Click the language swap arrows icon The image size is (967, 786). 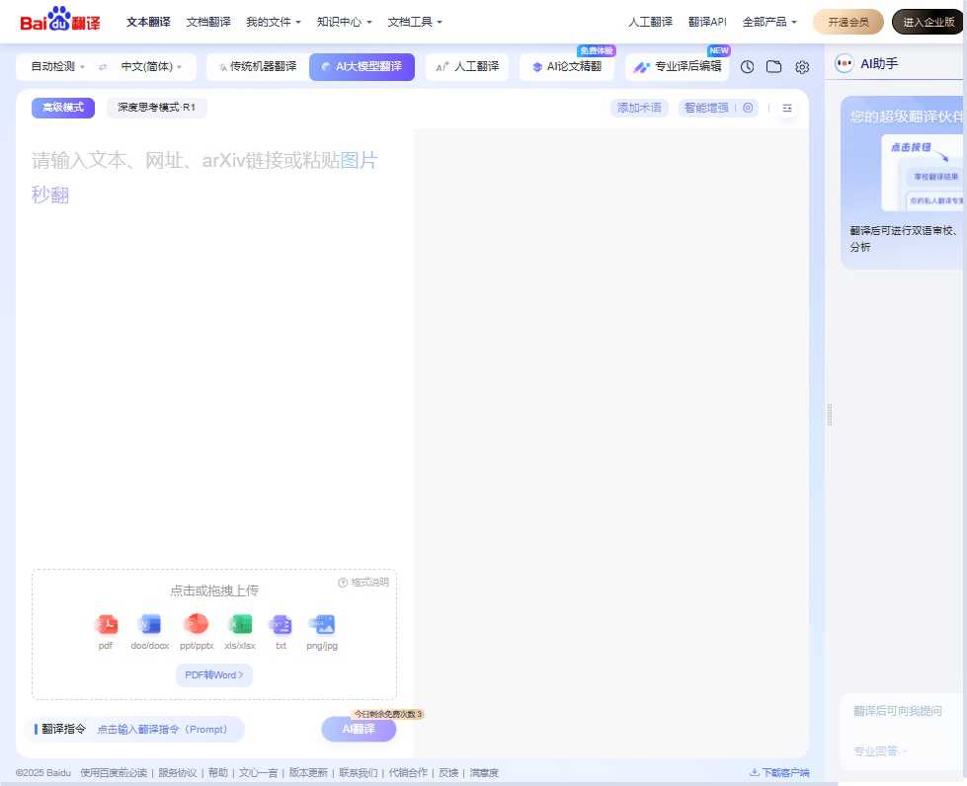(x=105, y=67)
